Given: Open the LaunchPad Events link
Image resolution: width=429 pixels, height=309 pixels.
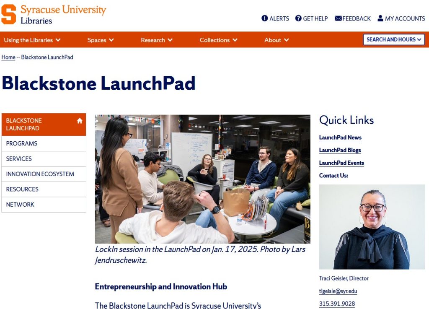Looking at the screenshot, I should [x=341, y=163].
